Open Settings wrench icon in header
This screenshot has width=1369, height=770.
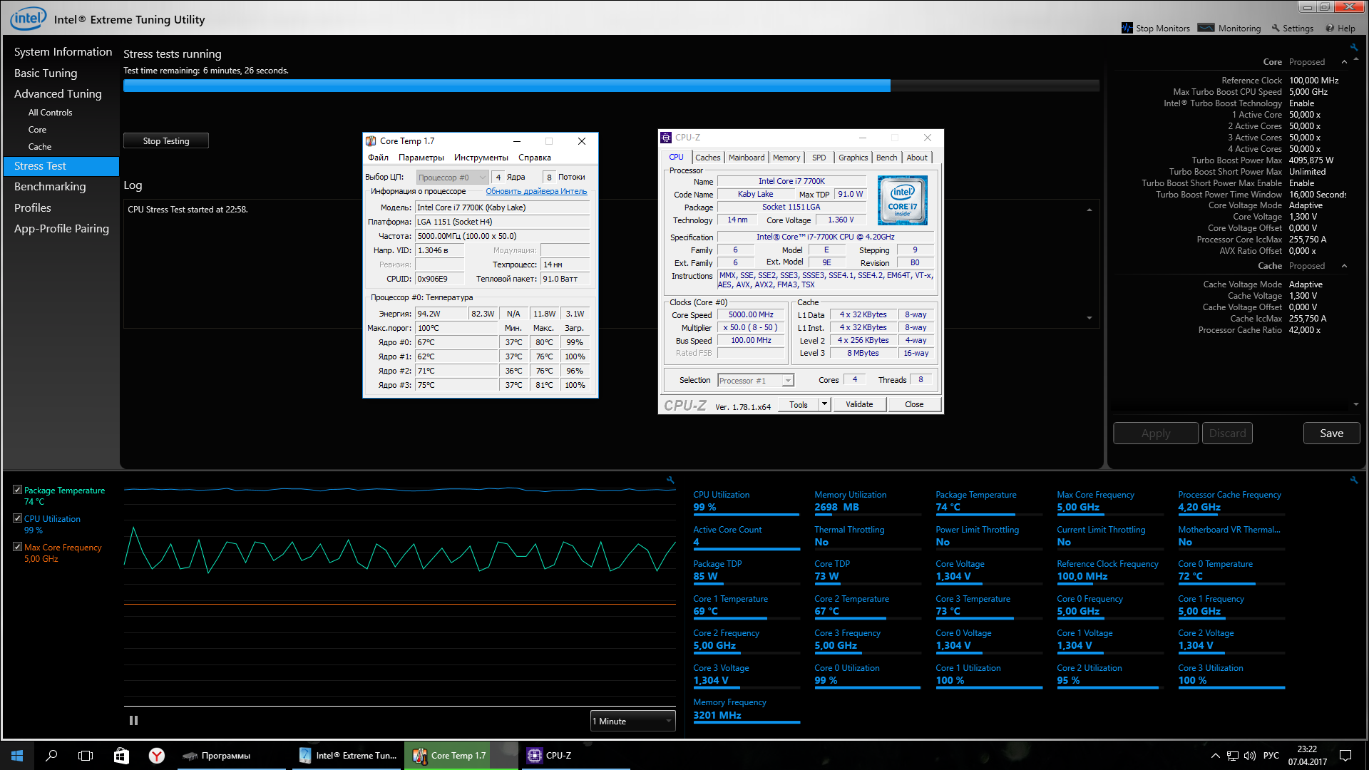click(x=1276, y=28)
